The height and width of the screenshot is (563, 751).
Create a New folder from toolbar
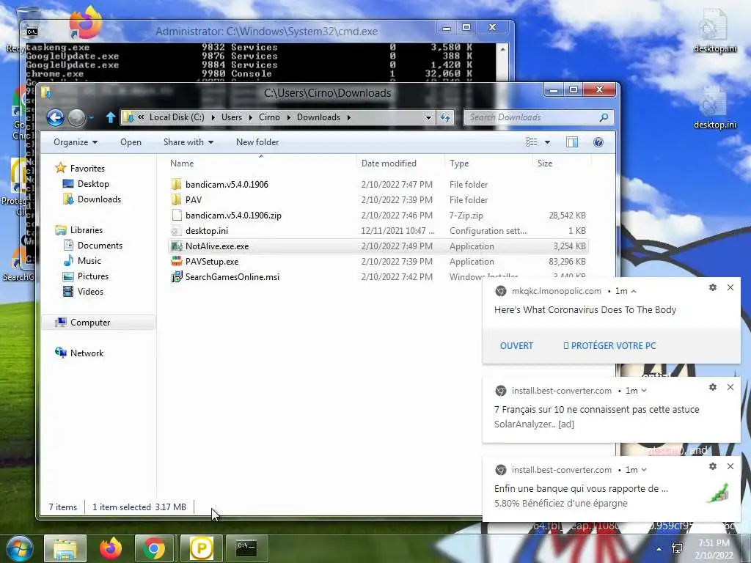coord(257,142)
